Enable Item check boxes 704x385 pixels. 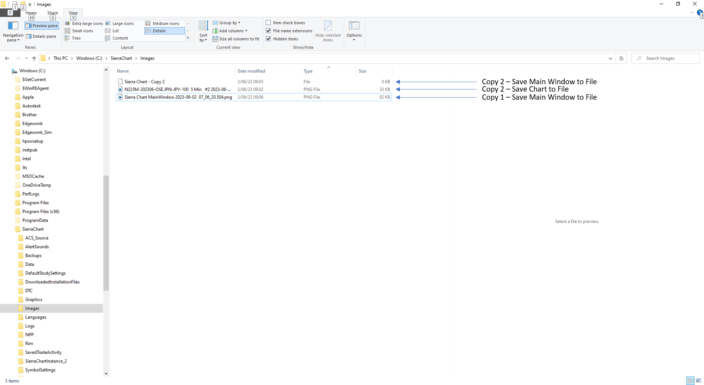(x=268, y=23)
